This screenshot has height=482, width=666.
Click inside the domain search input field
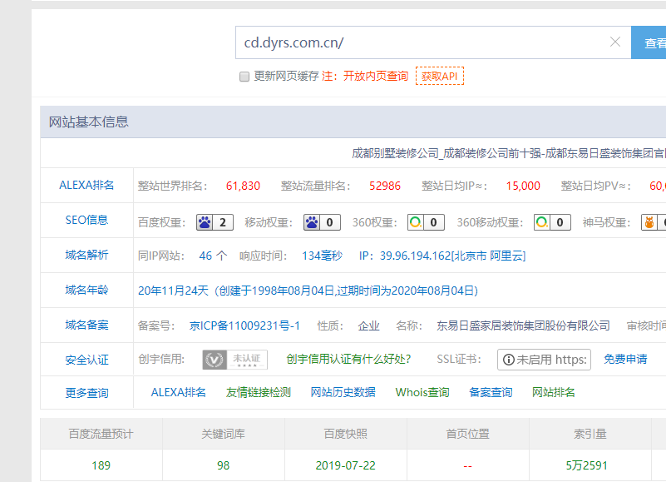click(x=416, y=42)
